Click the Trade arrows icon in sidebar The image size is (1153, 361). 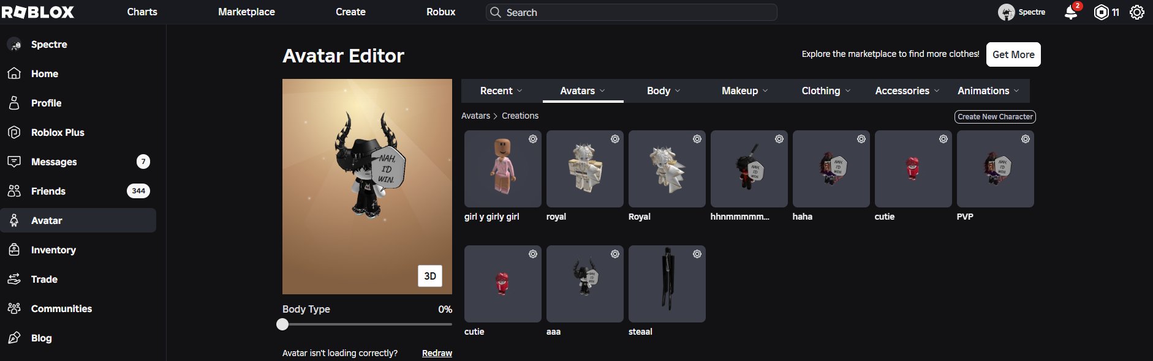point(14,279)
